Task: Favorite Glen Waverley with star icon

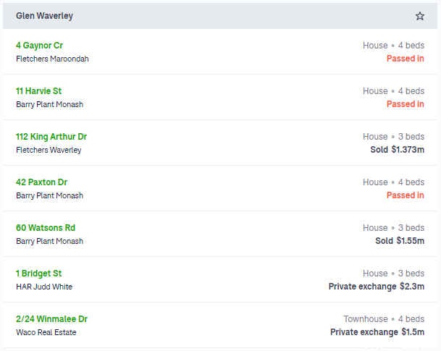Action: [x=419, y=16]
